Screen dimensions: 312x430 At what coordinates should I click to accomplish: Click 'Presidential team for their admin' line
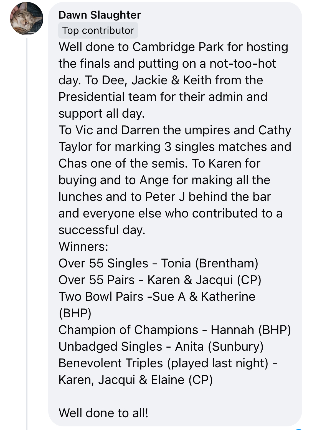point(163,97)
